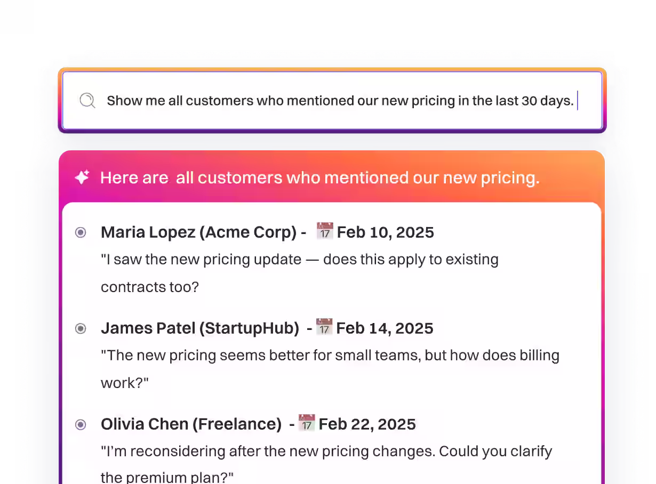Click the search magnifier icon

point(87,100)
